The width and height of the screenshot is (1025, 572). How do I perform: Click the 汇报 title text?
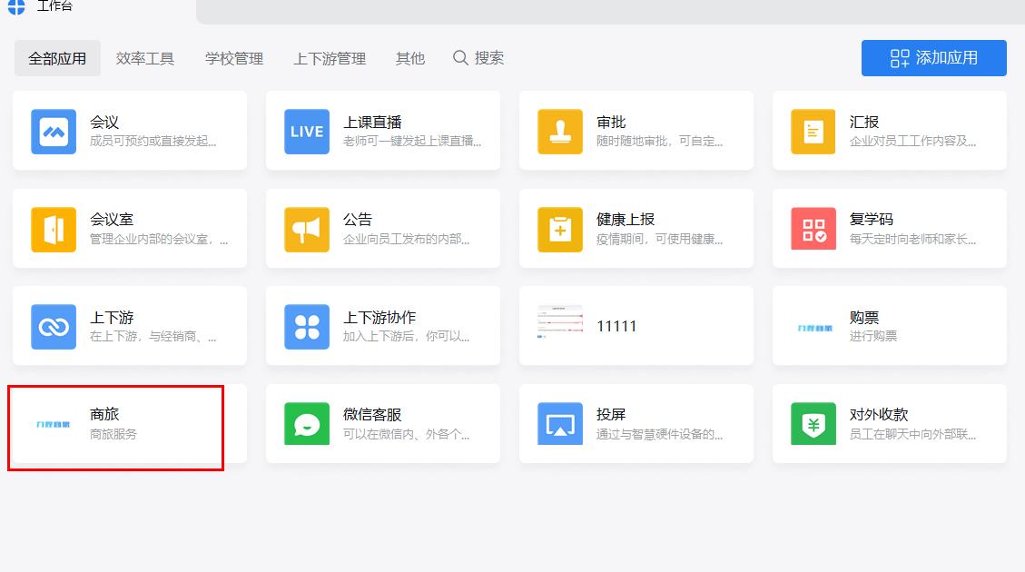click(x=864, y=123)
